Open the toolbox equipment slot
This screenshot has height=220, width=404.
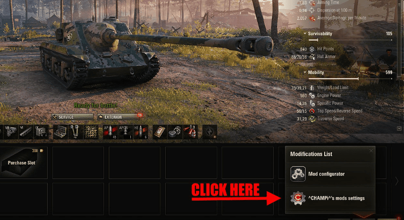click(x=60, y=132)
